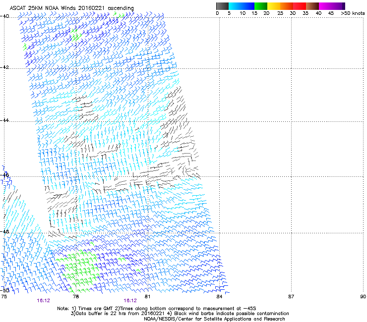Image resolution: width=367 pixels, height=322 pixels.
Task: Click the note 'Data buffer is 22 hrs from 20160221'
Action: (x=120, y=314)
